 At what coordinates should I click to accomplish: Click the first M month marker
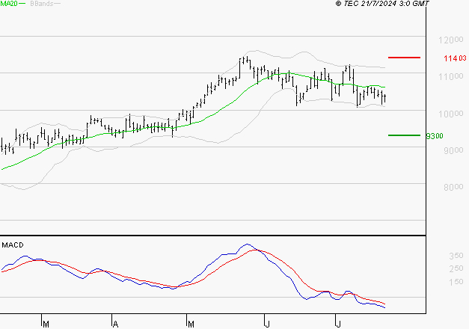coord(46,325)
